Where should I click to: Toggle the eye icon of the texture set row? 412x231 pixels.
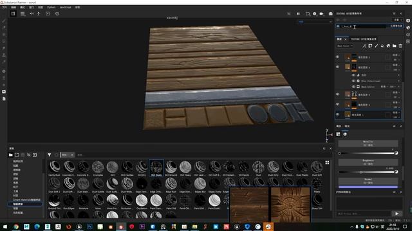point(338,26)
